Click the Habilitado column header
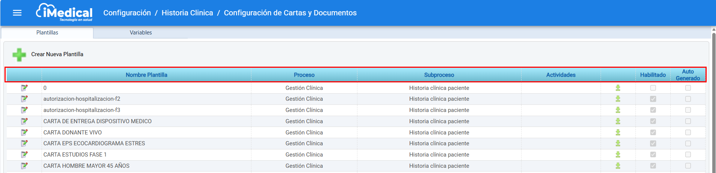716x173 pixels. pyautogui.click(x=653, y=75)
